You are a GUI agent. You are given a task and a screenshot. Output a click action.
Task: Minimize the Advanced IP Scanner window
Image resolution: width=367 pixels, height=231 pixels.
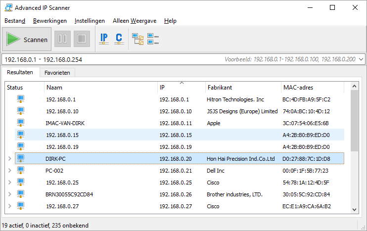310,7
